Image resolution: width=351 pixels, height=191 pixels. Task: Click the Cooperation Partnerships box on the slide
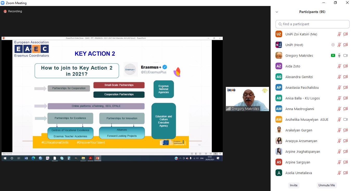click(x=119, y=94)
